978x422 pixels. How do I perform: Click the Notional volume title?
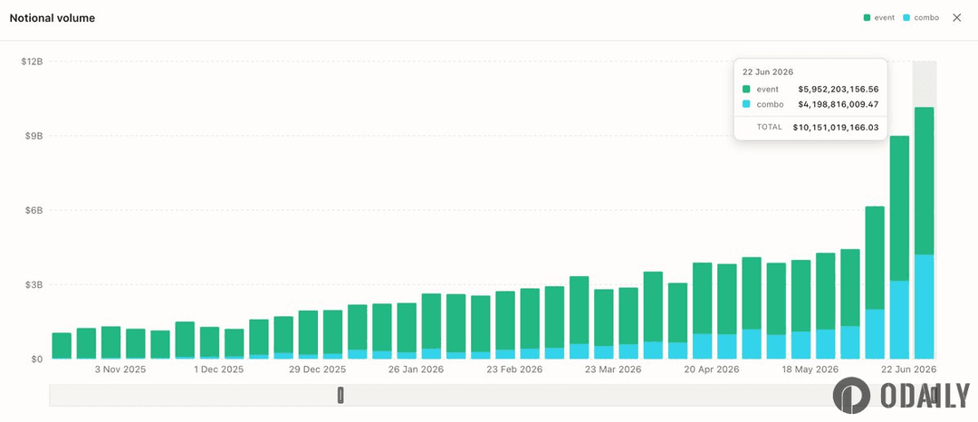pyautogui.click(x=53, y=18)
